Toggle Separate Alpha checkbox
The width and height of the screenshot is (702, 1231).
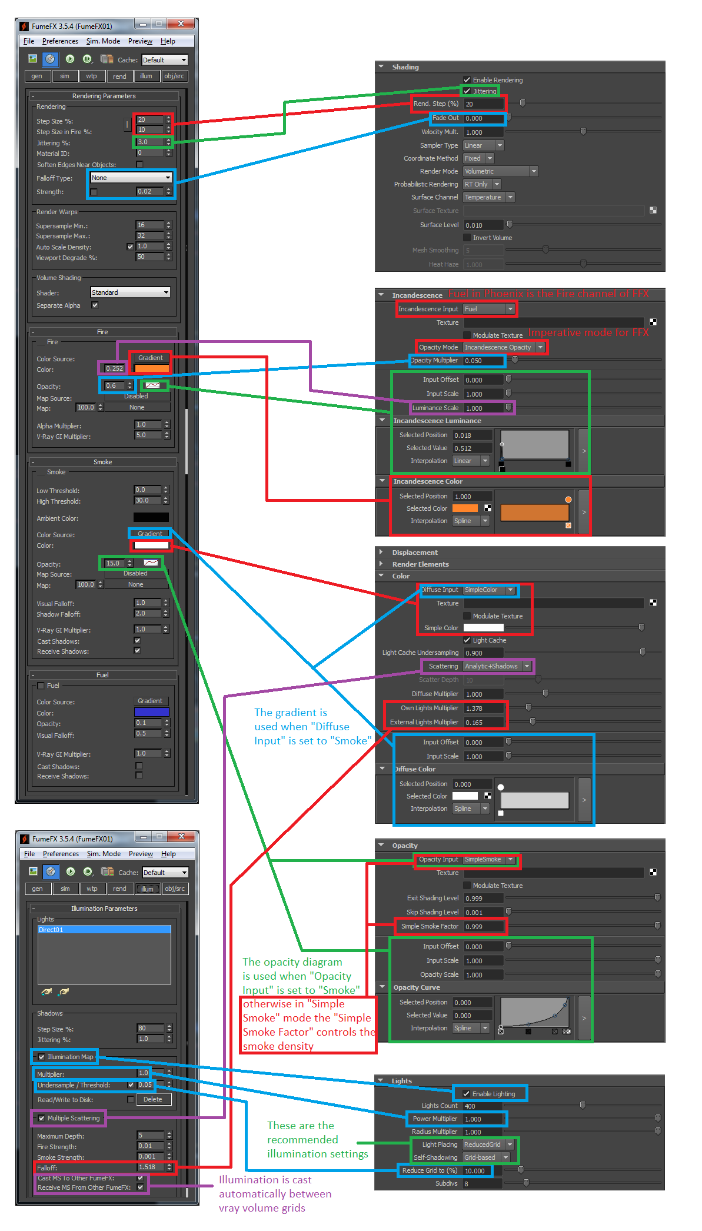point(95,305)
